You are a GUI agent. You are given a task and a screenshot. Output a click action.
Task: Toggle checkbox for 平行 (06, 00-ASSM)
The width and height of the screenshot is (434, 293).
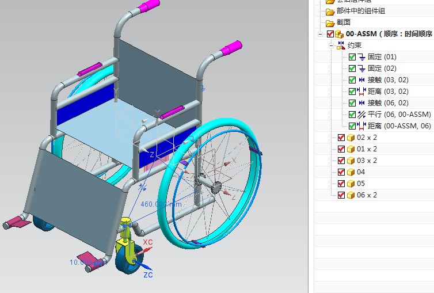click(x=352, y=115)
